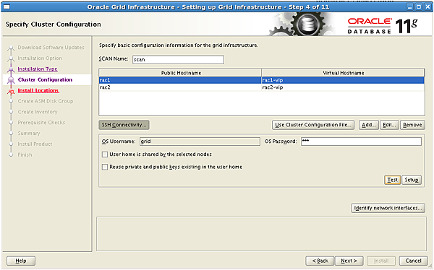Click the Finish step in sidebar
This screenshot has height=270, width=434.
point(25,154)
